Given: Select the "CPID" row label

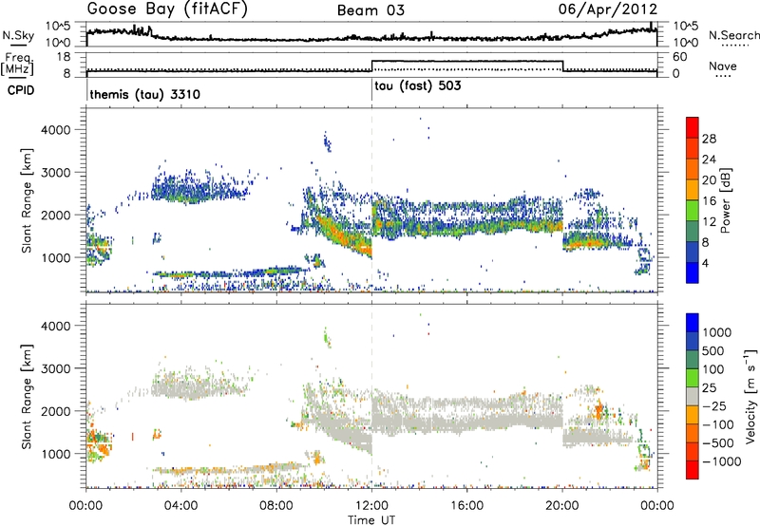Looking at the screenshot, I should [21, 90].
